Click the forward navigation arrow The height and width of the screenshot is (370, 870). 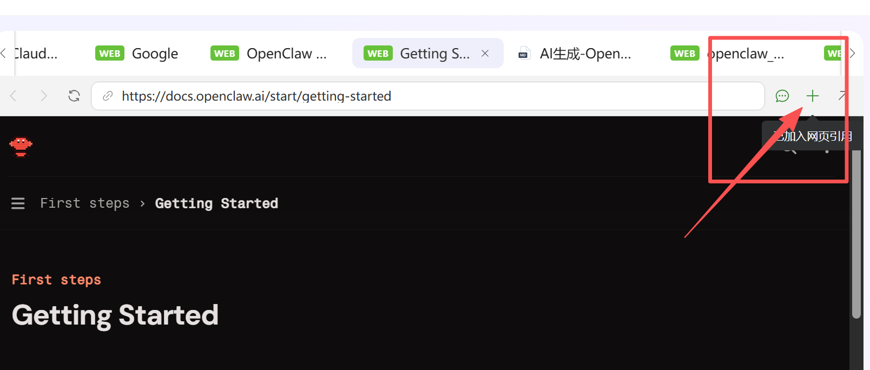44,96
